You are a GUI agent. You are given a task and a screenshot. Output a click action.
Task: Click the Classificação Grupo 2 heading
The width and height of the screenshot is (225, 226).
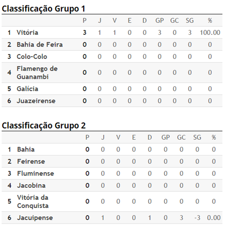coord(44,125)
